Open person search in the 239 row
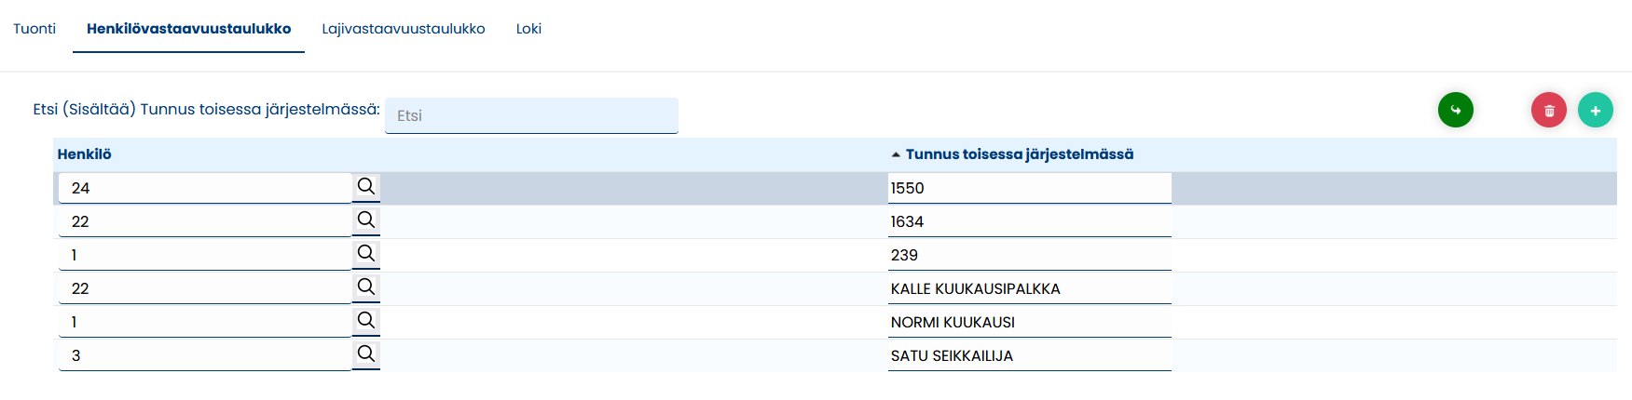This screenshot has height=400, width=1632. [x=366, y=254]
